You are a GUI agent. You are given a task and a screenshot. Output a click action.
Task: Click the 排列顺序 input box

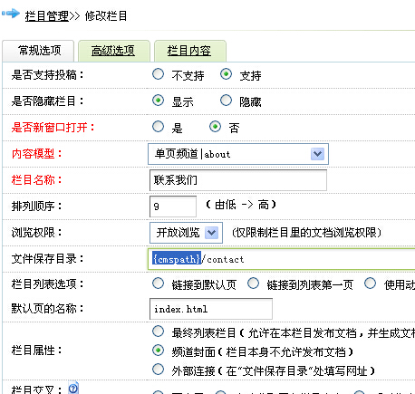tap(173, 207)
